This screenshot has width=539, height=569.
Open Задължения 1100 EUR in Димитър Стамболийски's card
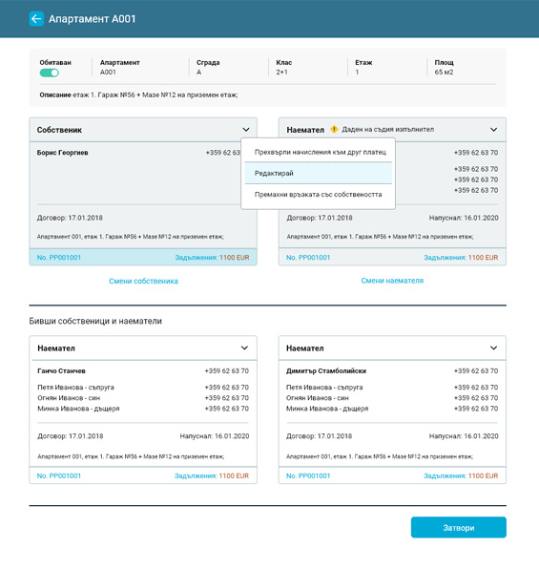pyautogui.click(x=461, y=475)
